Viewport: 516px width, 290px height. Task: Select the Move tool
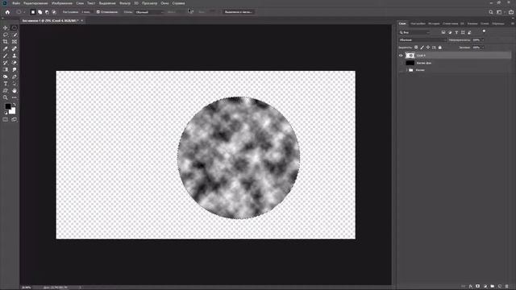[x=6, y=28]
